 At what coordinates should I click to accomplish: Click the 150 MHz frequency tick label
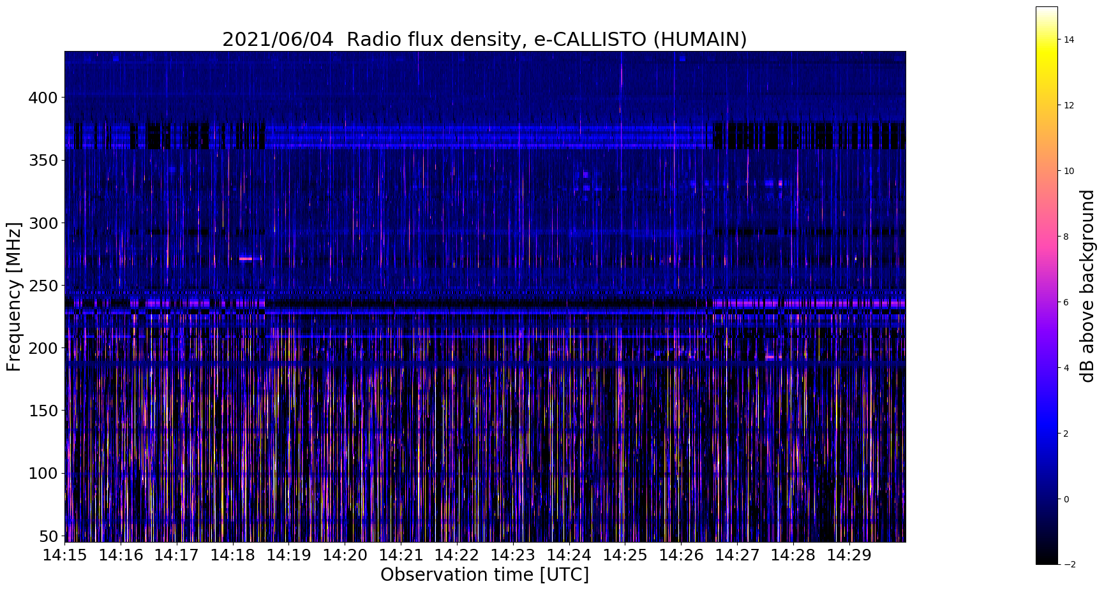click(43, 411)
